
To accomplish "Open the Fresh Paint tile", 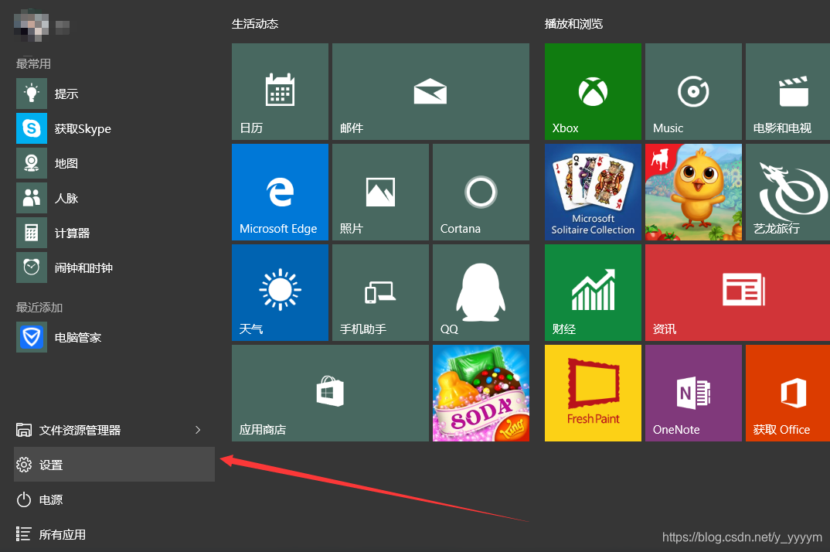I will coord(593,393).
